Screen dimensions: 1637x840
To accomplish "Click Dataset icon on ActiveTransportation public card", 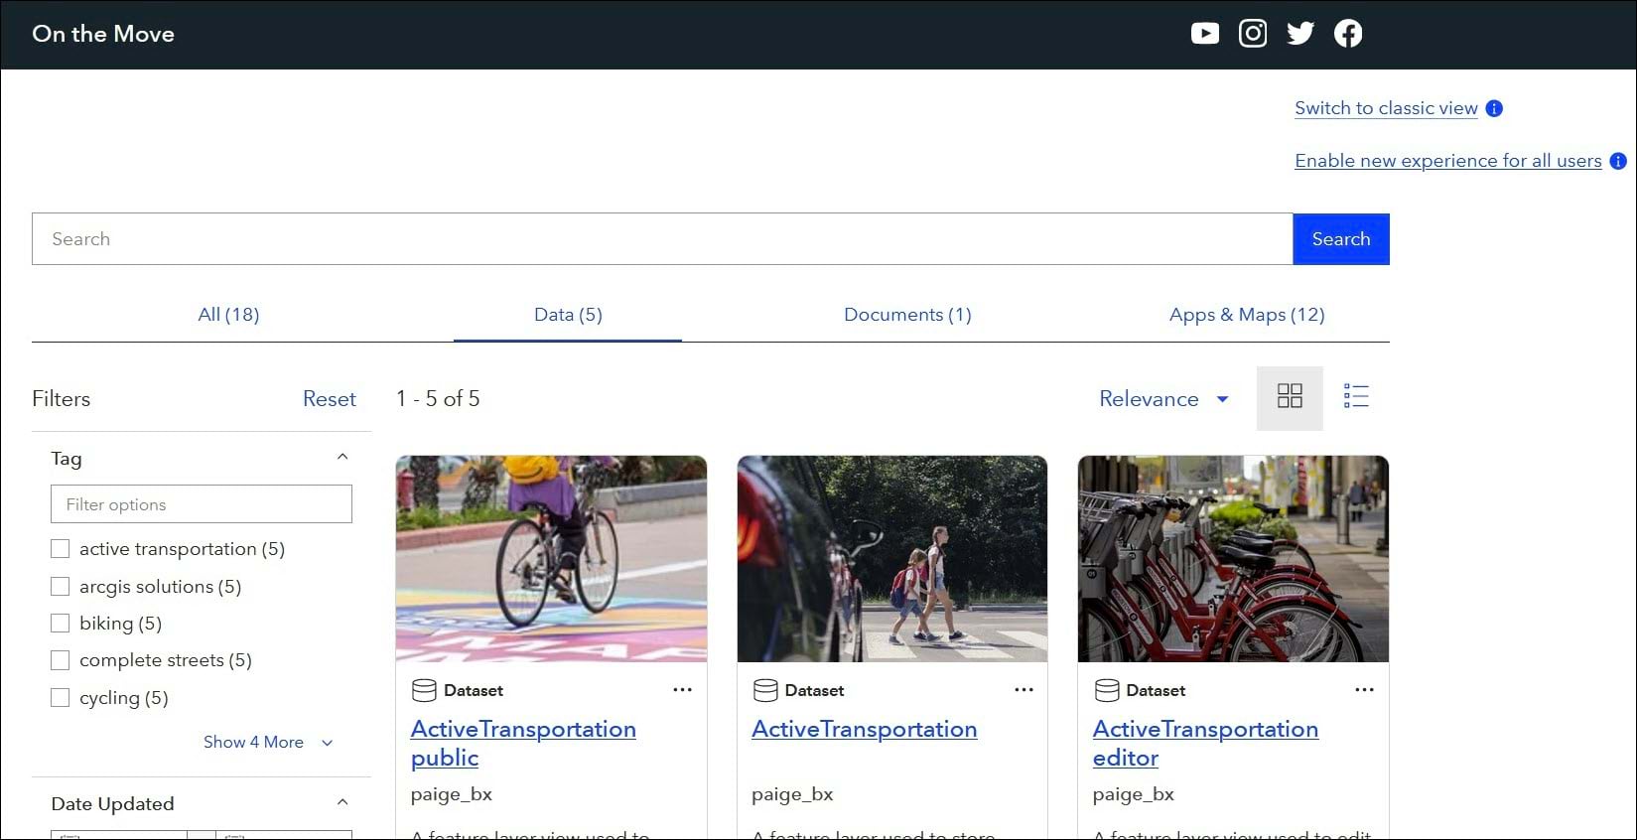I will click(424, 690).
